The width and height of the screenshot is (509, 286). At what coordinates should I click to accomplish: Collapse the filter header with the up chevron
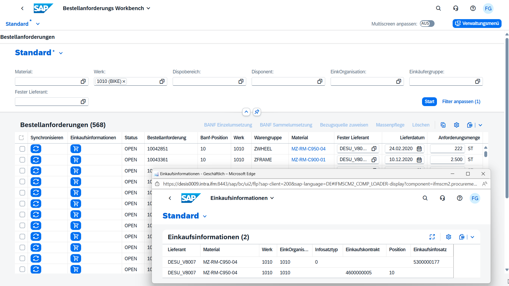[x=246, y=112]
